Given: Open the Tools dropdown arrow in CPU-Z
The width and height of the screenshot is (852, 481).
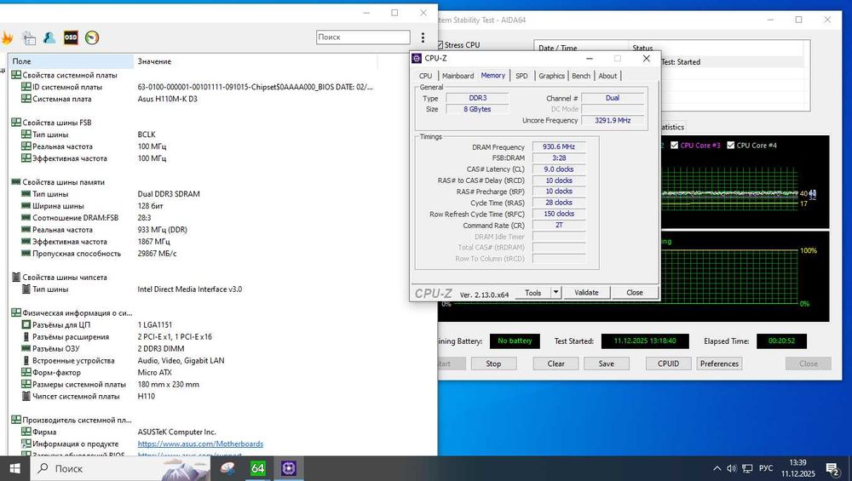Looking at the screenshot, I should click(556, 292).
